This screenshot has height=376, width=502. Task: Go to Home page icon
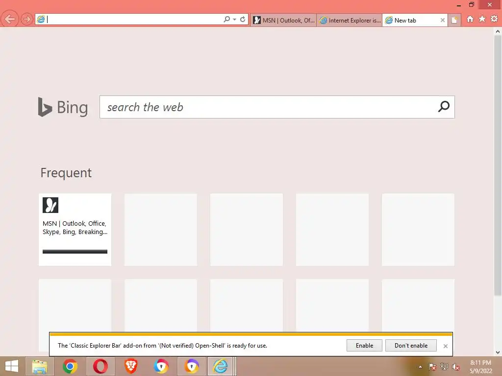(x=470, y=19)
